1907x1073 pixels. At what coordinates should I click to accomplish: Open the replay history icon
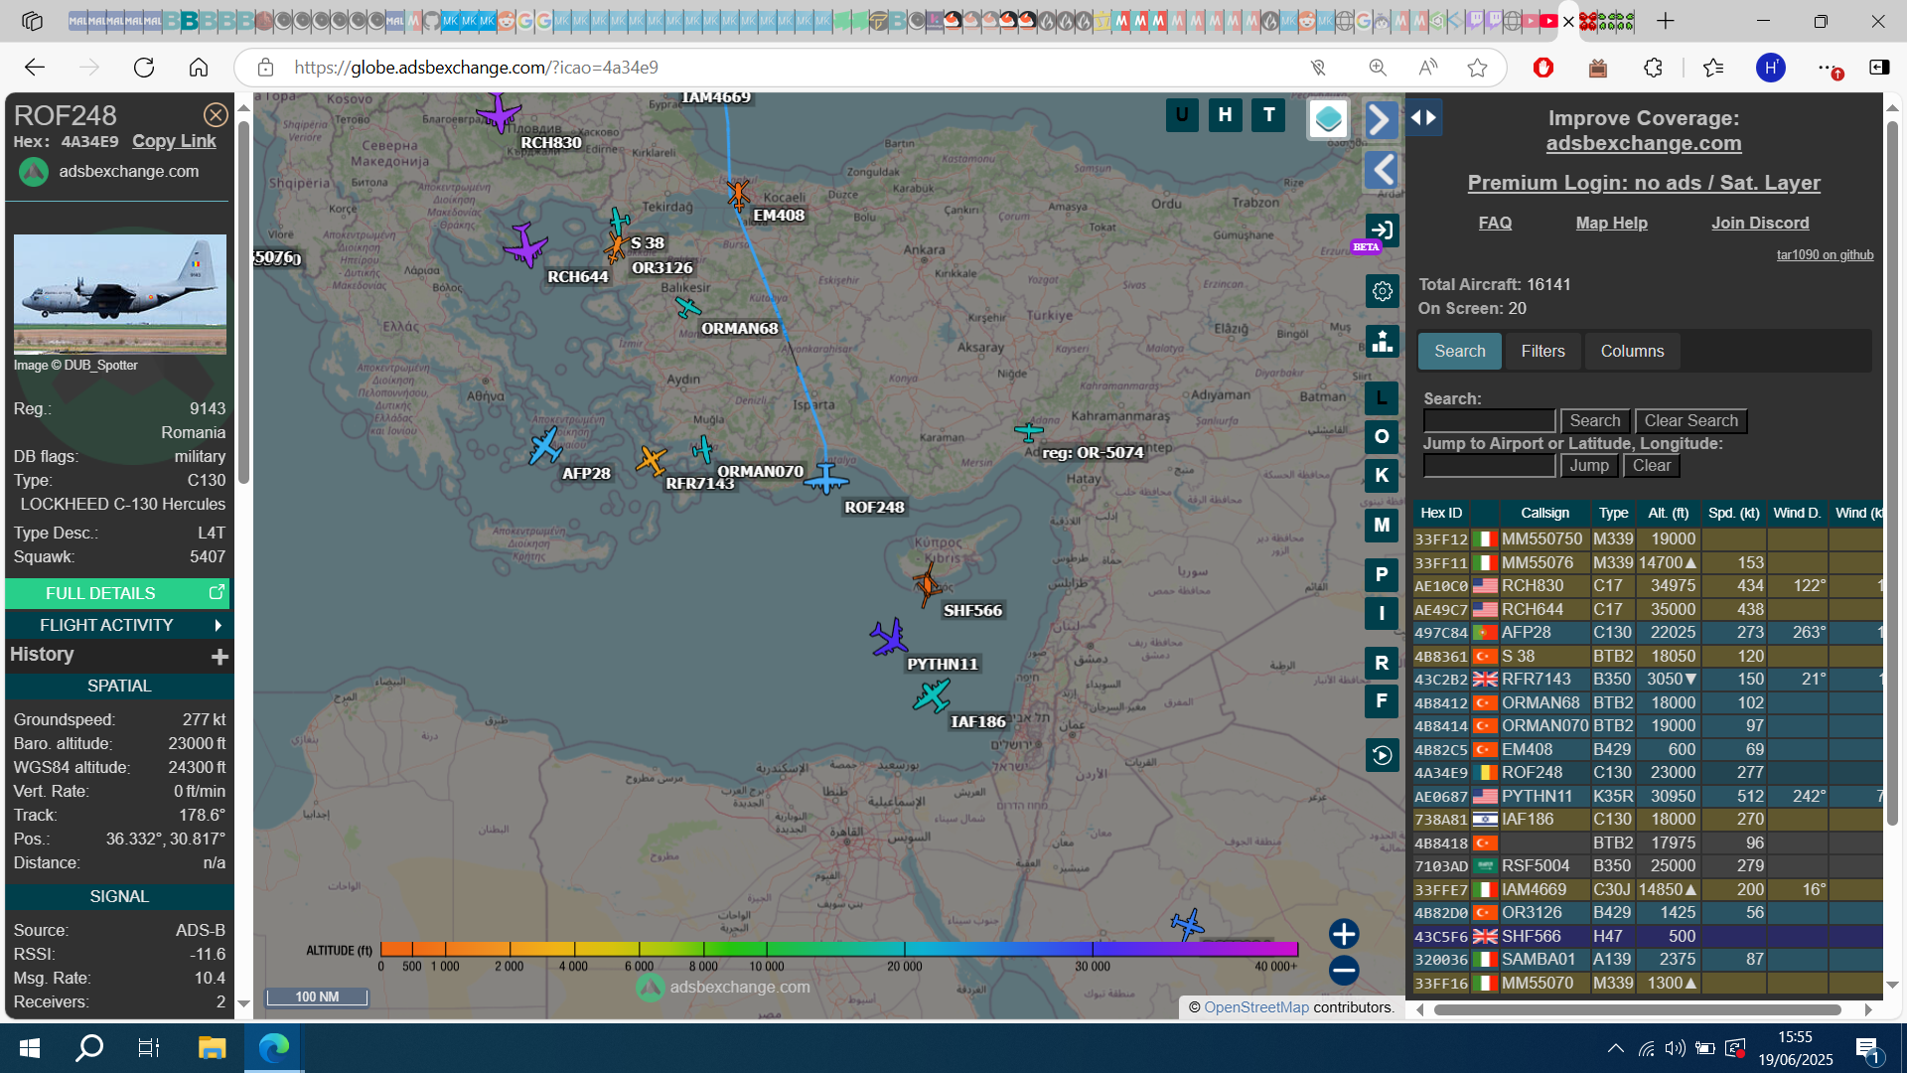tap(1382, 755)
